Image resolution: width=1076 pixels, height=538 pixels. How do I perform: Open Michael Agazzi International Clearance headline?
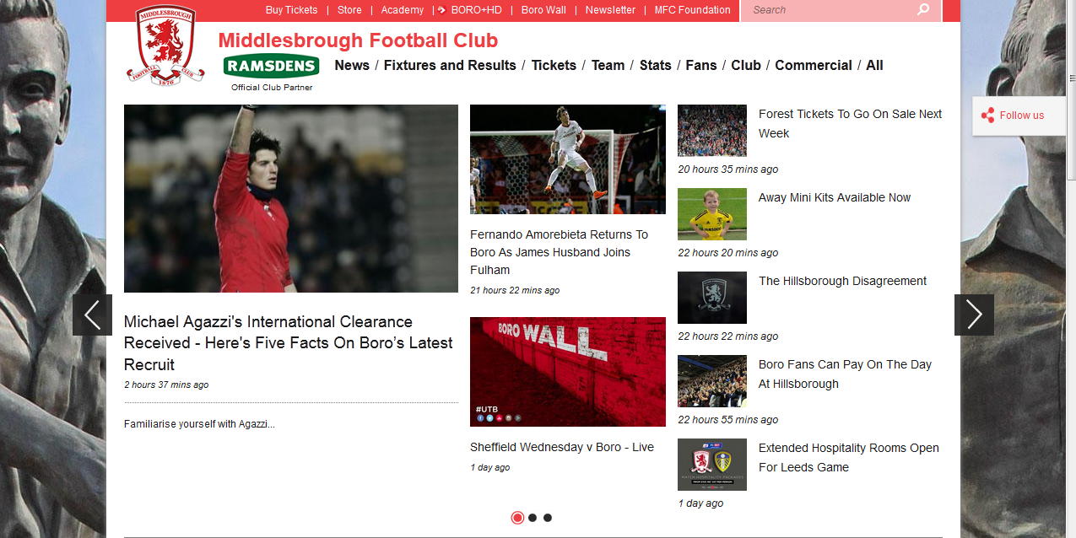(289, 343)
